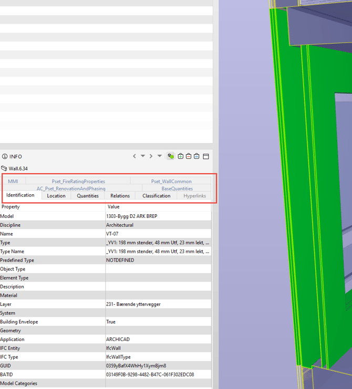Select the Identification tab

20,195
